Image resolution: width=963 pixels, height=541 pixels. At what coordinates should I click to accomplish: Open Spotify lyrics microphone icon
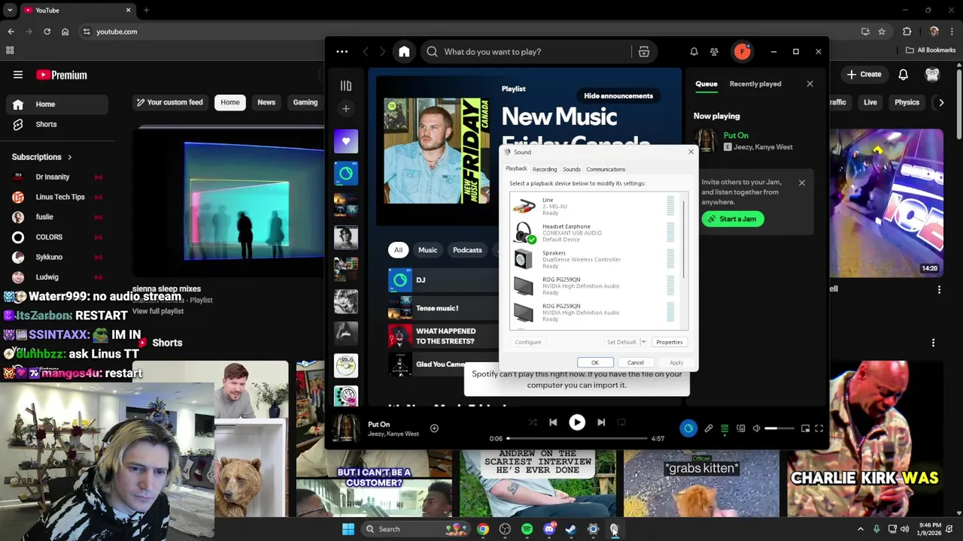point(708,428)
